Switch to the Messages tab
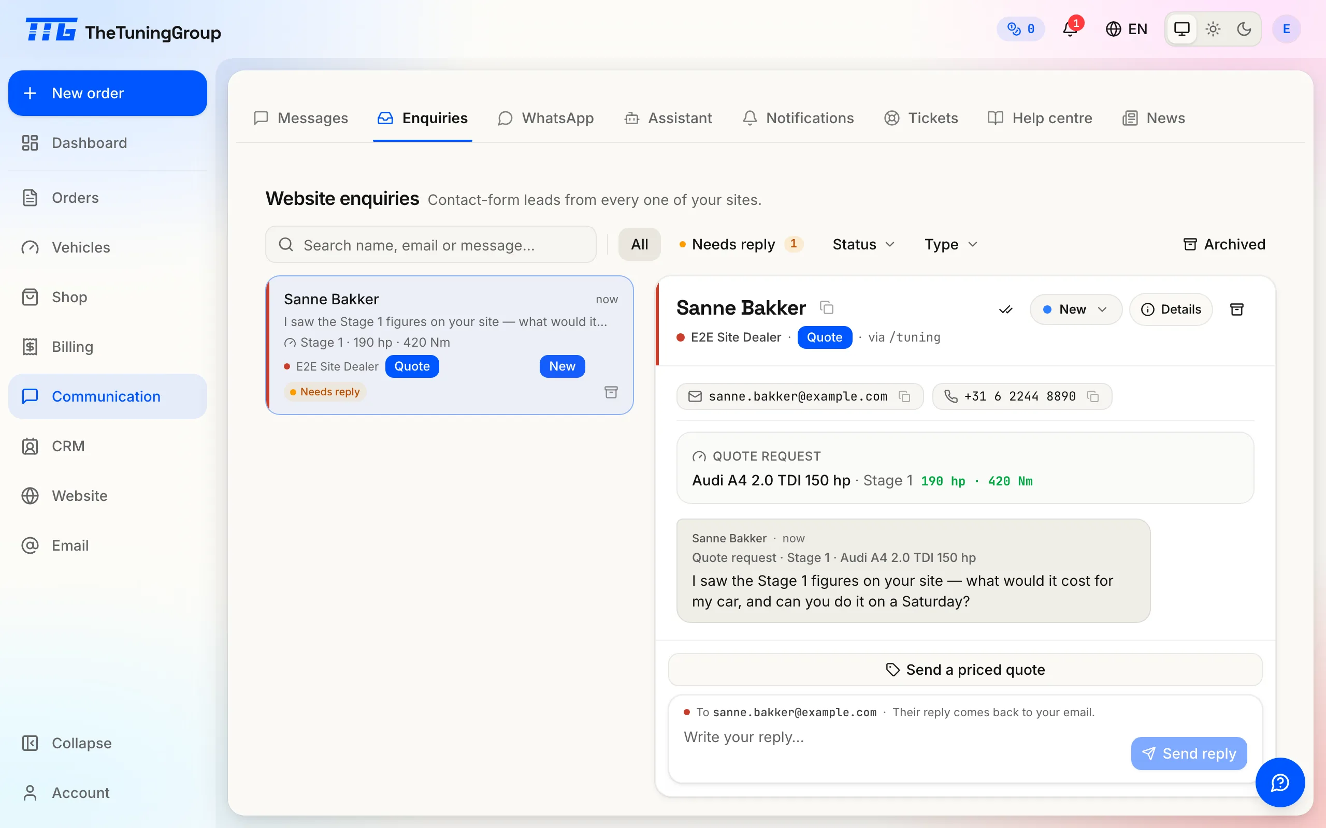The width and height of the screenshot is (1326, 828). coord(301,119)
